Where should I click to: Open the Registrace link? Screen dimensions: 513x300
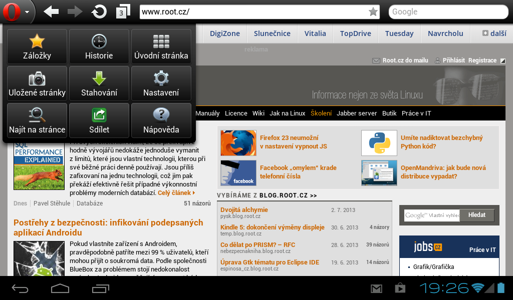click(x=482, y=60)
